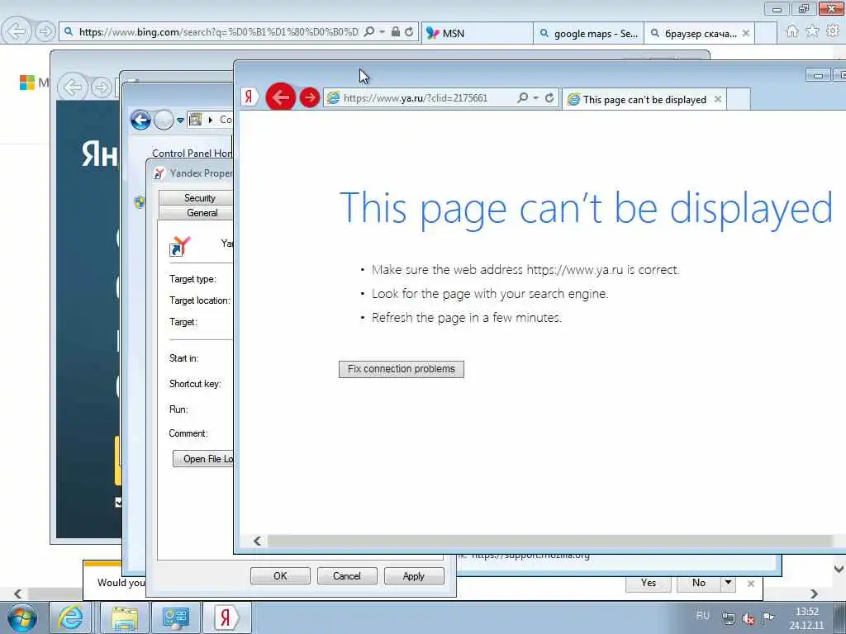Open the Tools gear icon in Bing window
Image resolution: width=846 pixels, height=634 pixels.
[833, 31]
